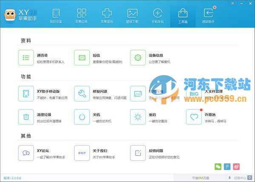Click the 短信 title text

(96, 55)
